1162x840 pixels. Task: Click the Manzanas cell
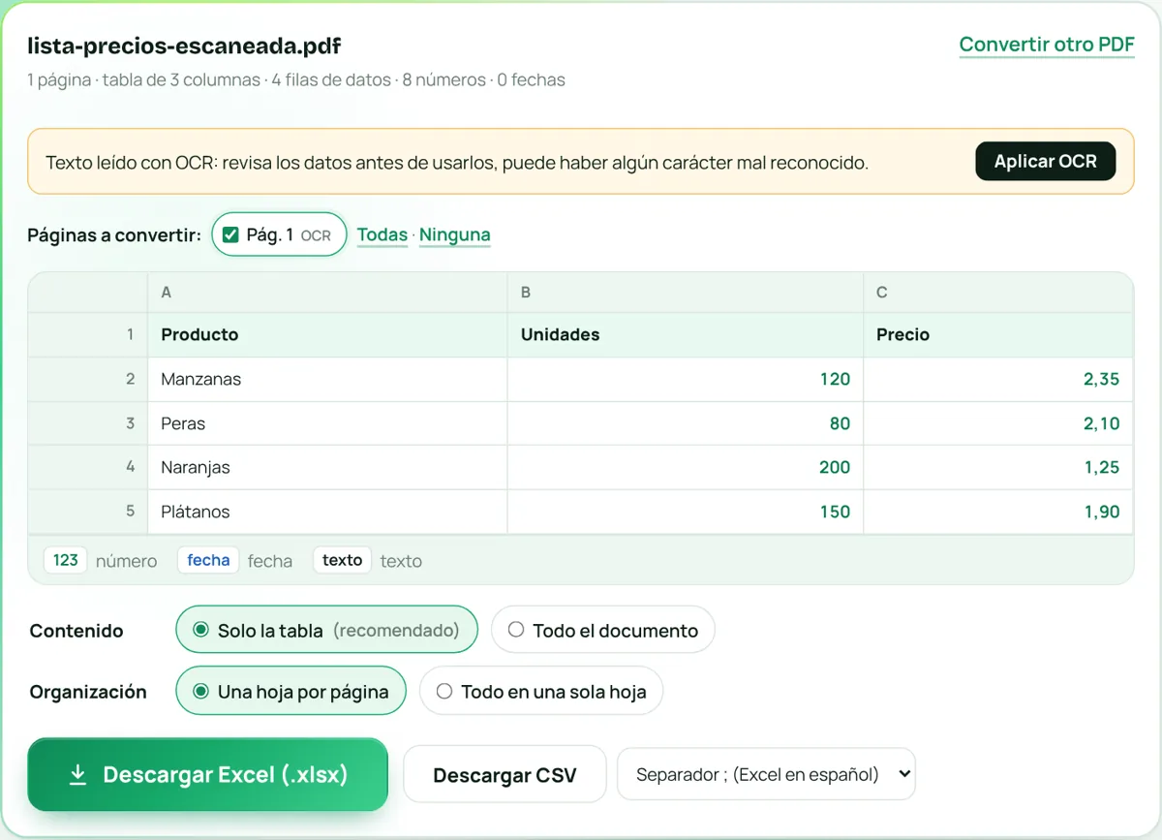[327, 380]
